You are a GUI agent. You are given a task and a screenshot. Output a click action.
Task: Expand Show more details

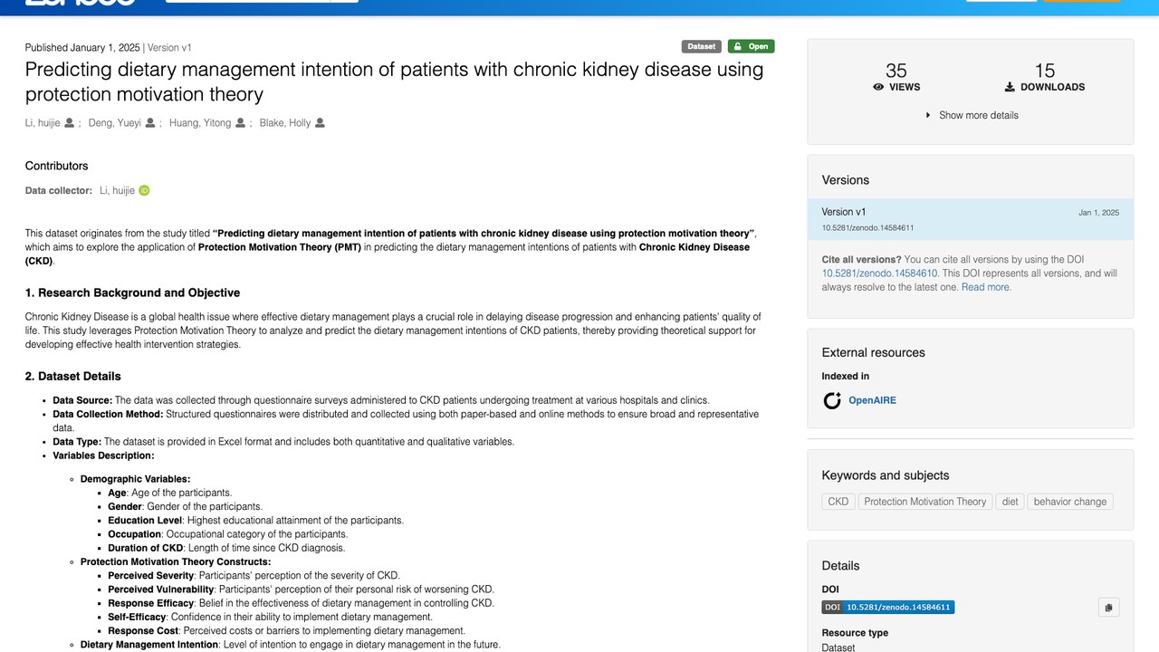971,115
